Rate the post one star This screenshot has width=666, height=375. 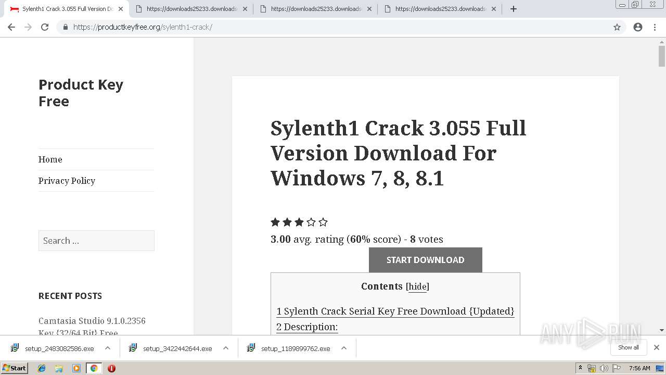click(275, 222)
